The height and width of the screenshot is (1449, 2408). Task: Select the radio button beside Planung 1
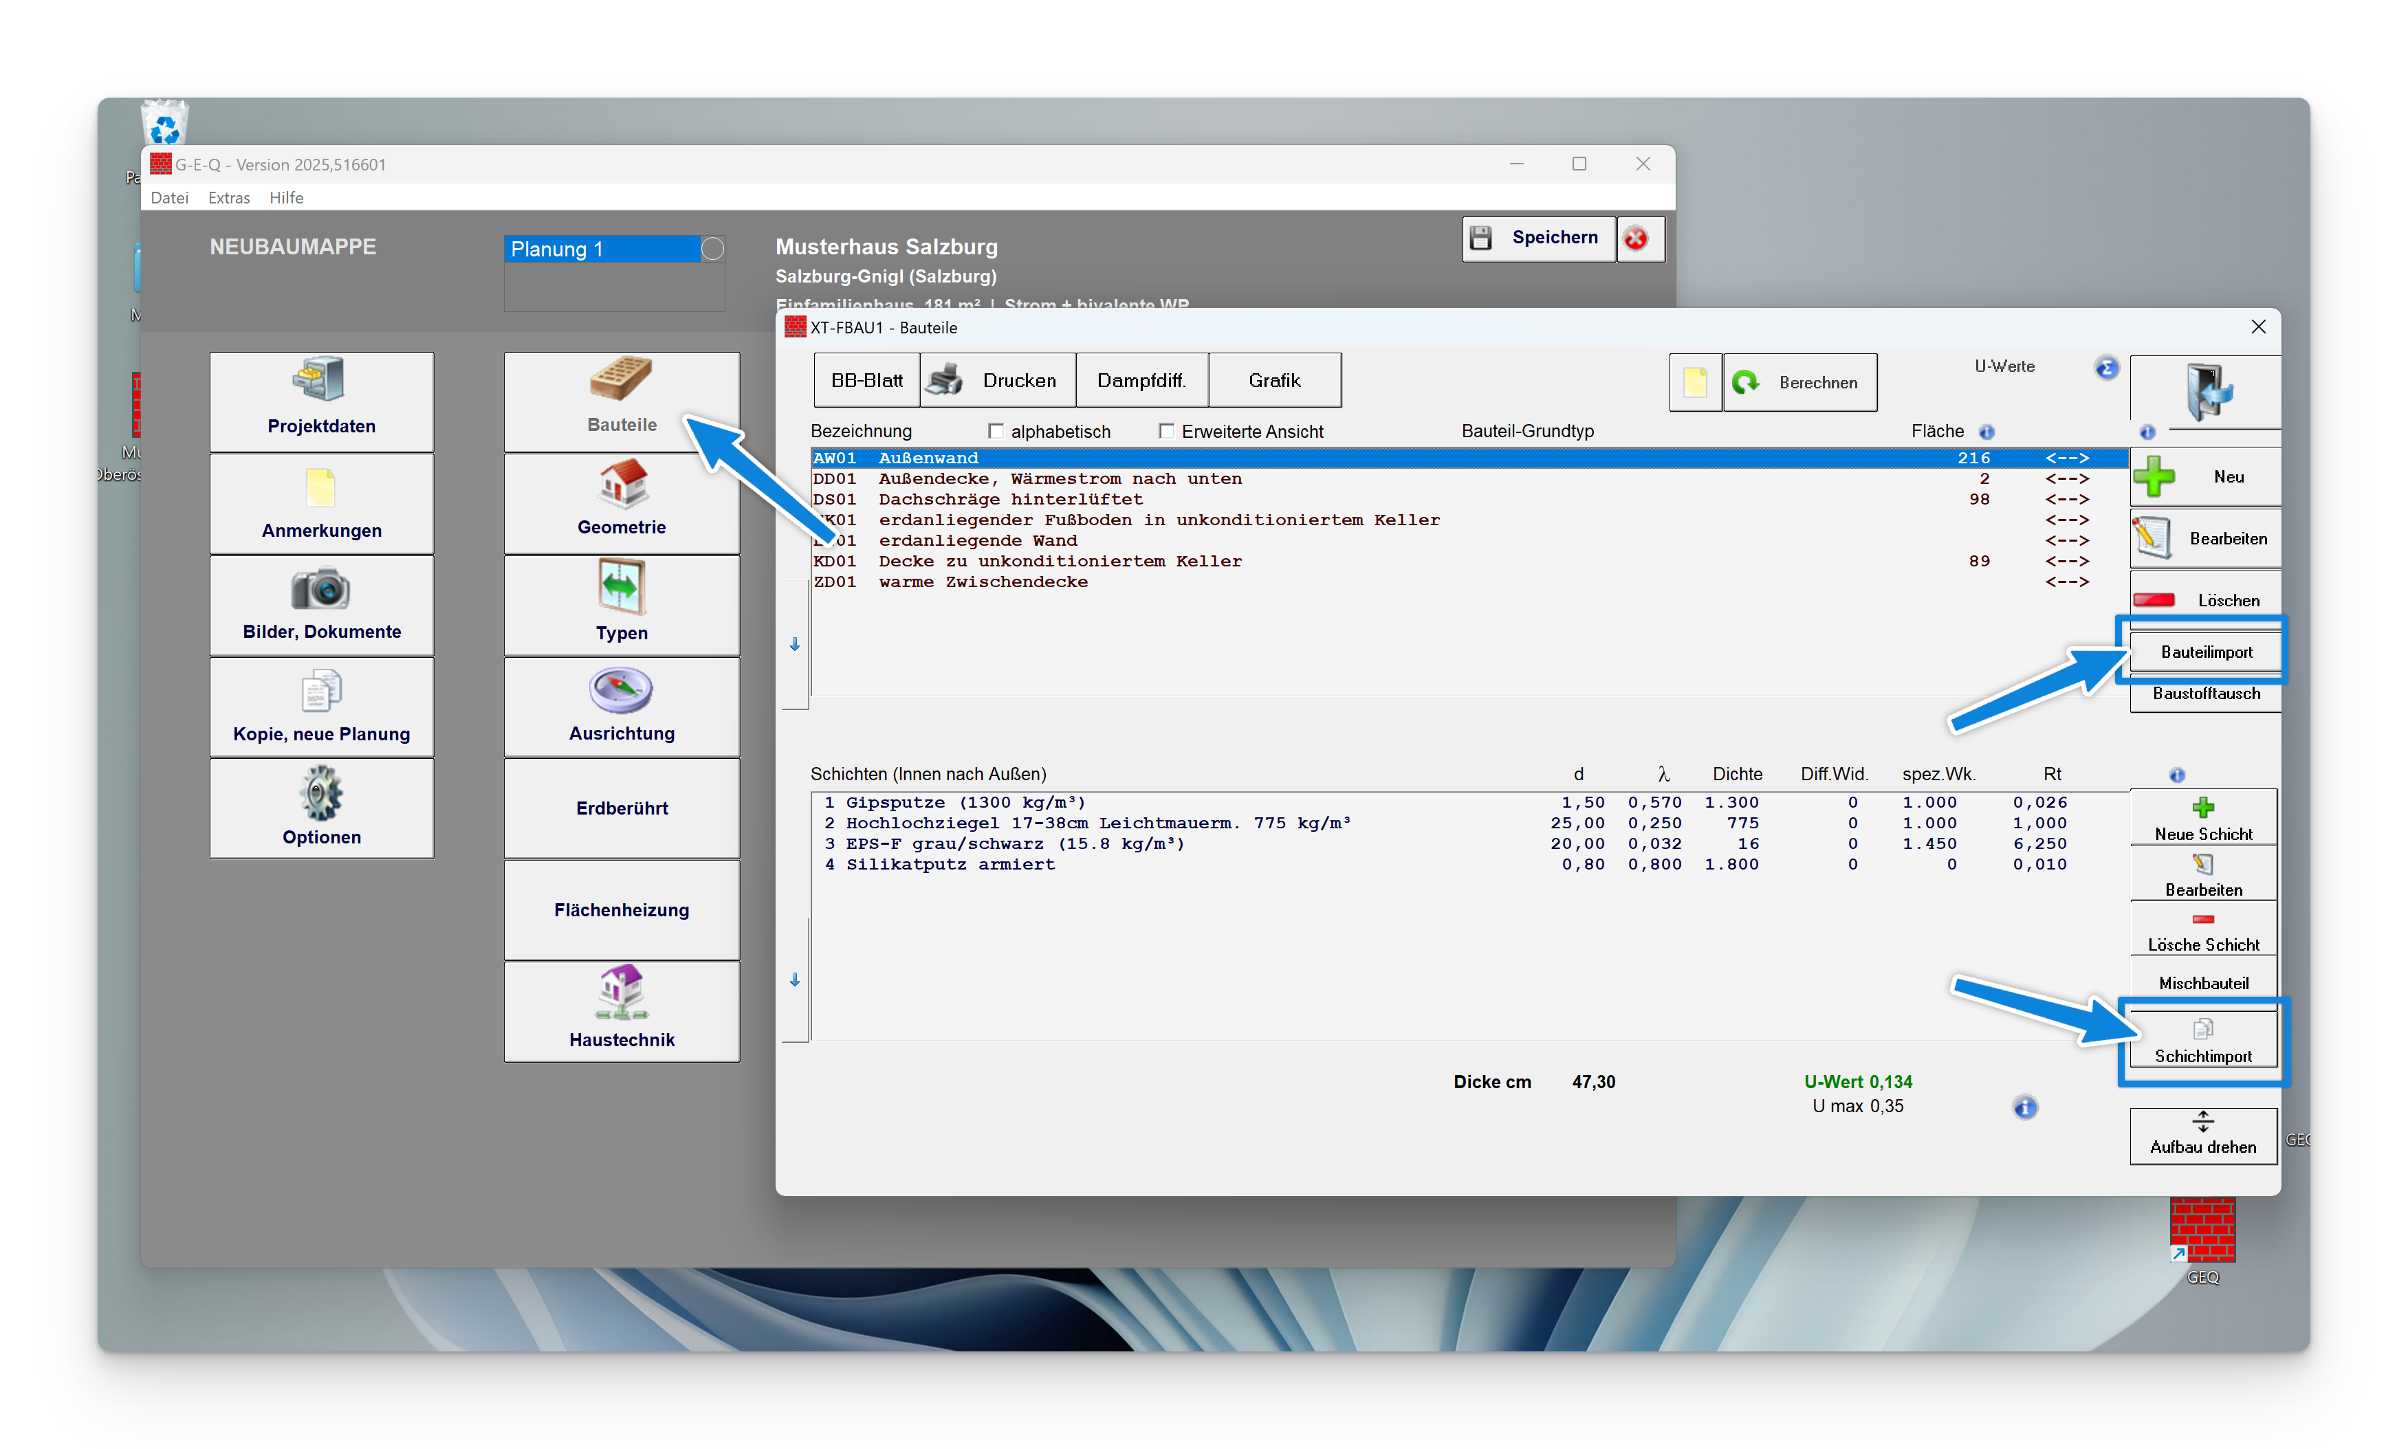click(713, 249)
